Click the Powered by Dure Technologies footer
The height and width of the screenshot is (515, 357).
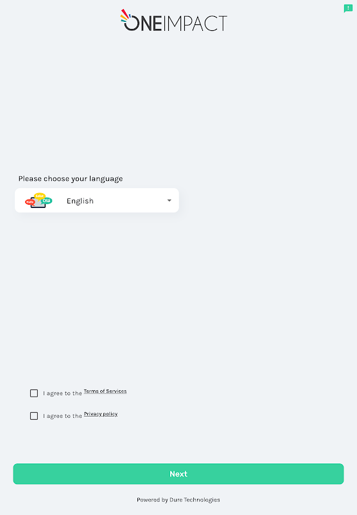[178, 500]
